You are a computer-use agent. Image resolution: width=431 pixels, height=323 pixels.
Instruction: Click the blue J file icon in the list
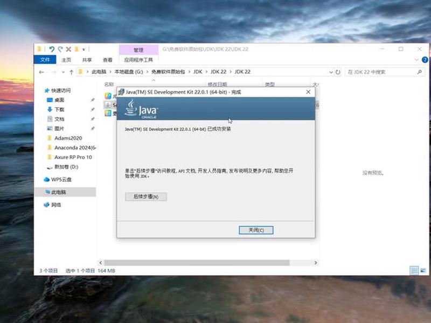click(x=108, y=96)
